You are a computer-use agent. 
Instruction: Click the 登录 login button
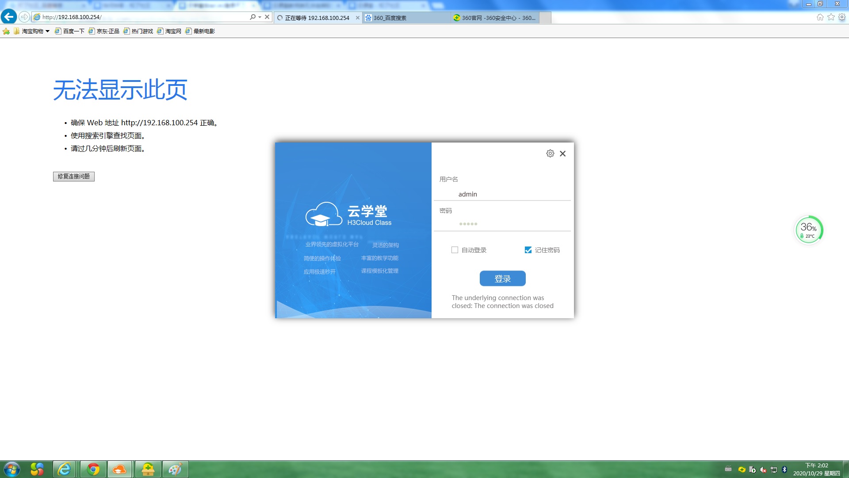pyautogui.click(x=502, y=278)
